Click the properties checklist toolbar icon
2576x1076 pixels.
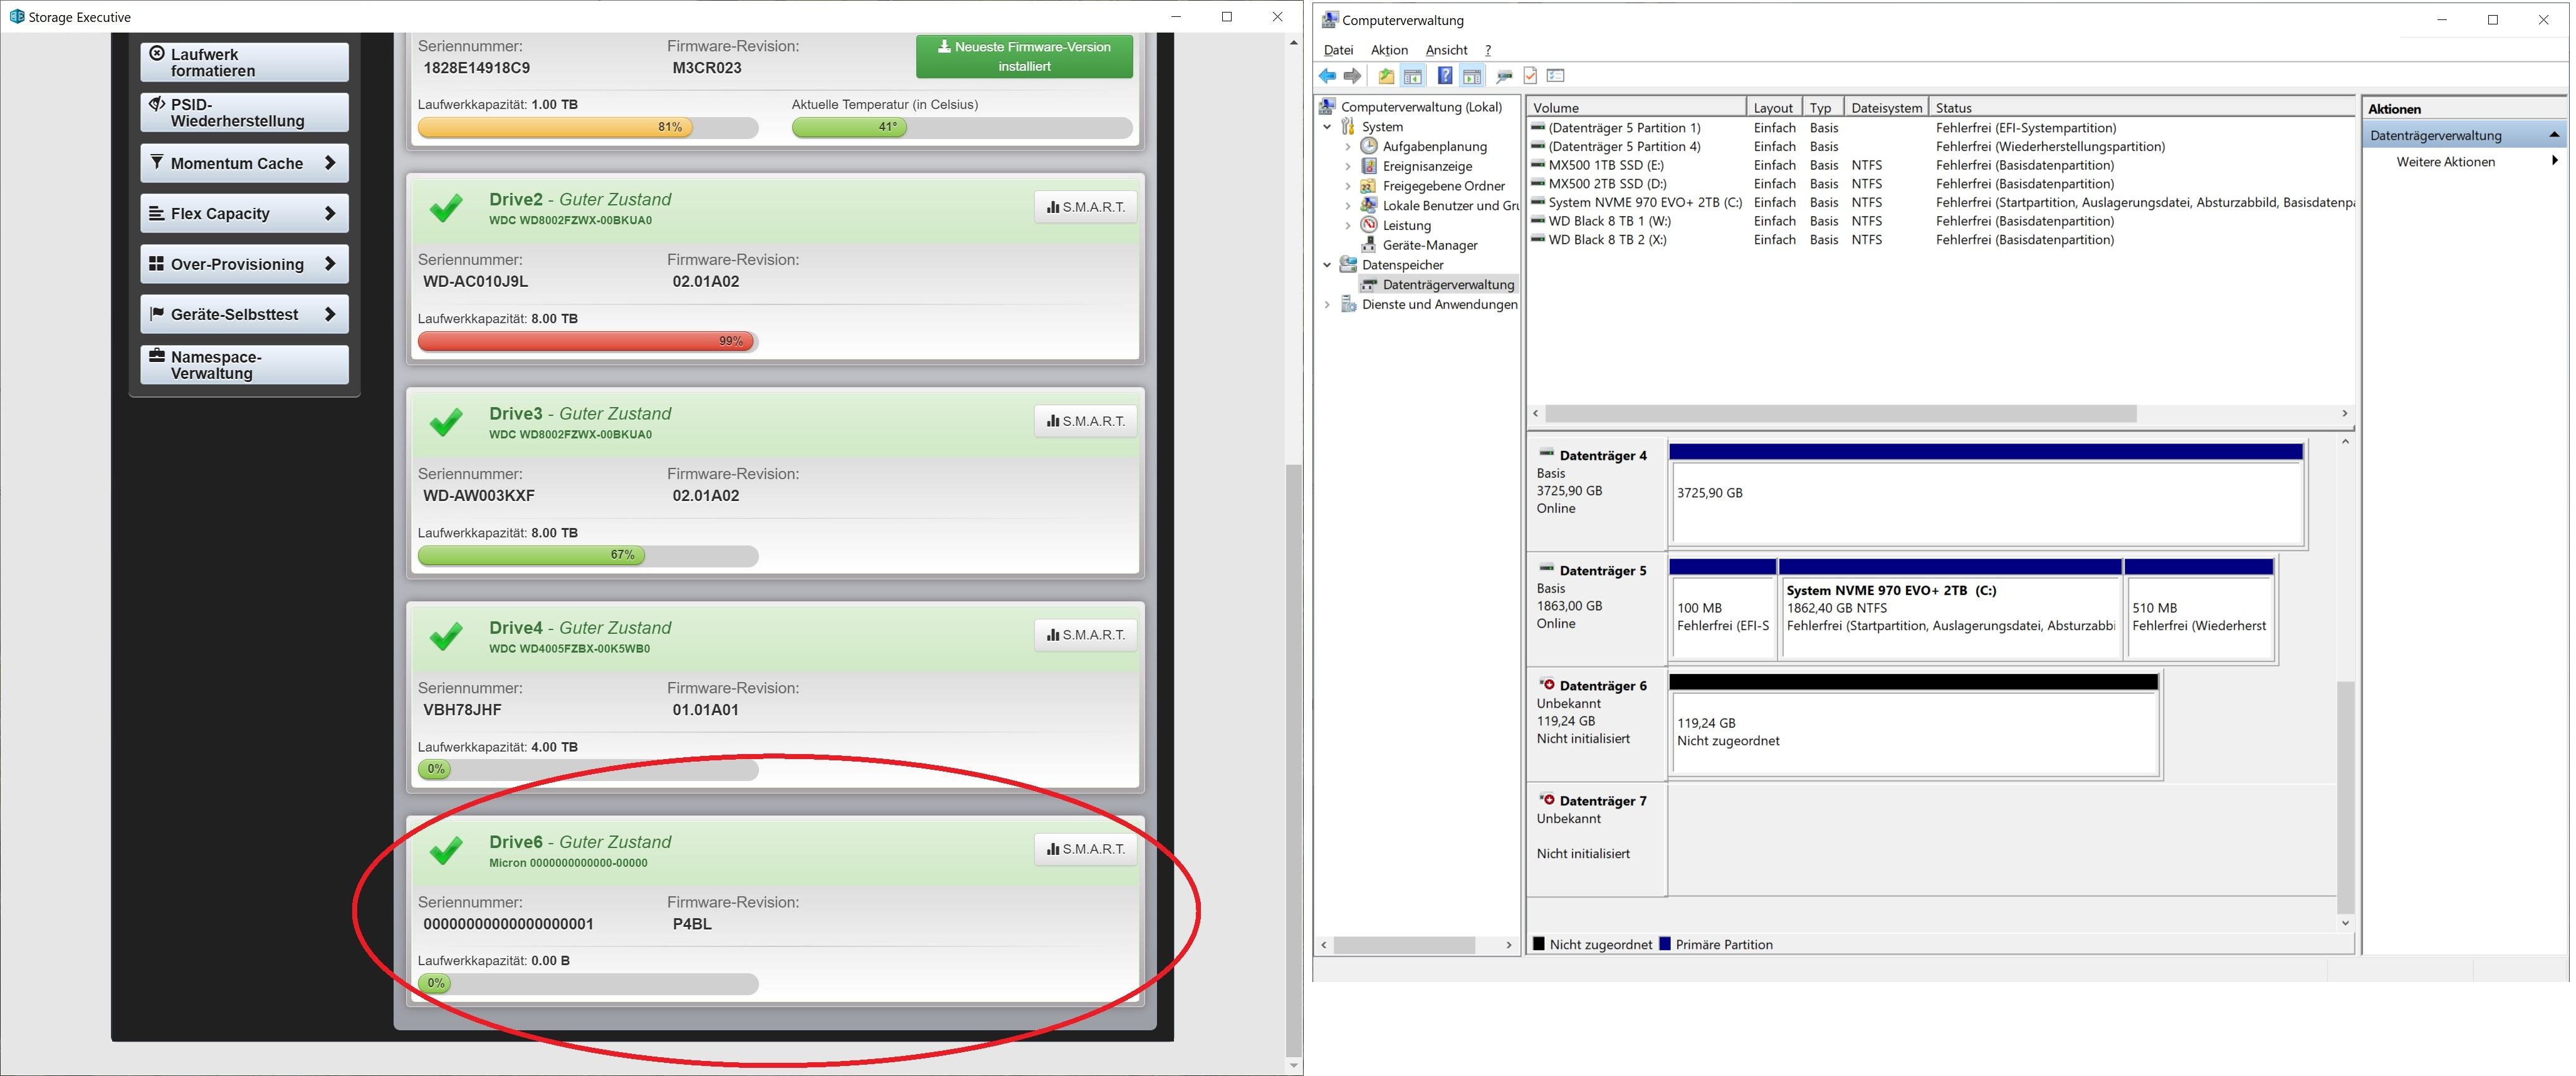tap(1556, 76)
